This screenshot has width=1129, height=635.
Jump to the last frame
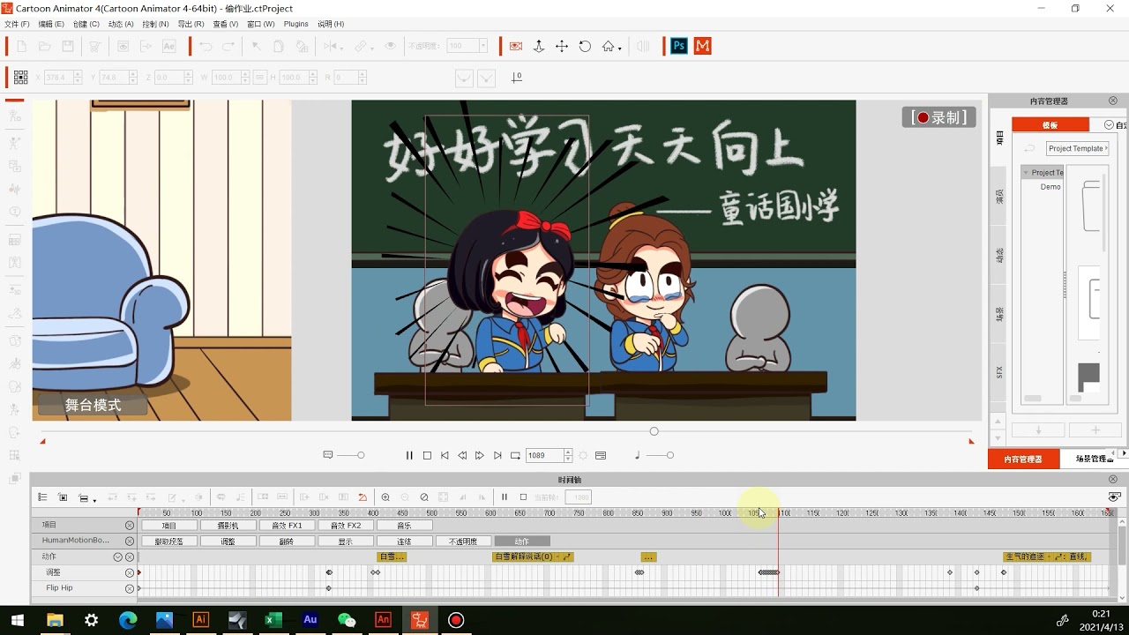click(x=497, y=455)
